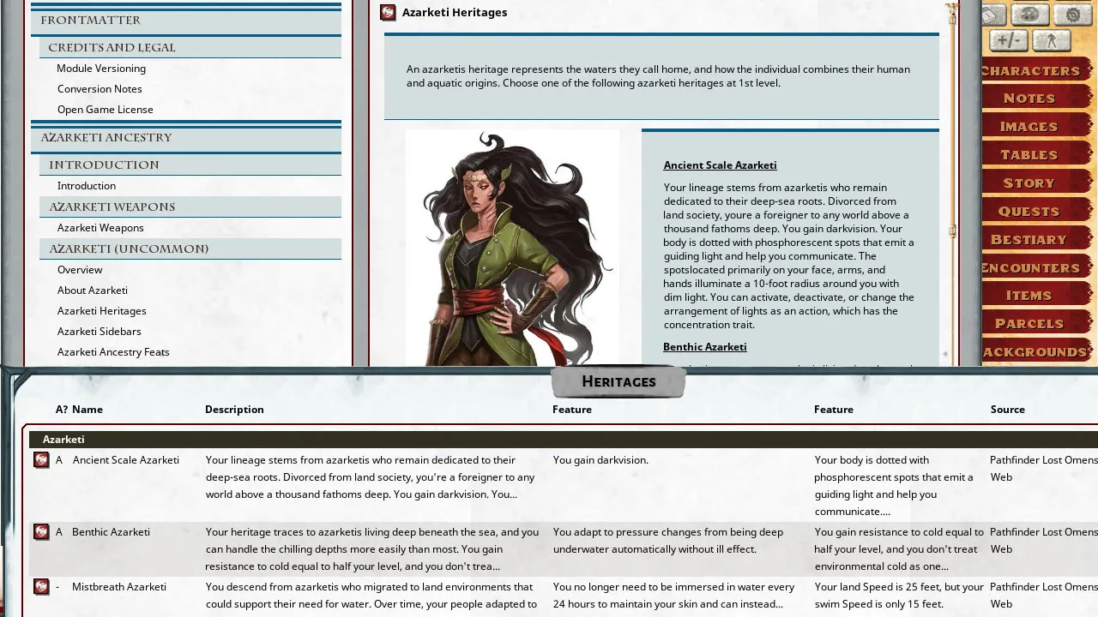Open the Azarketi Weapons page entry
Image resolution: width=1098 pixels, height=617 pixels.
click(x=100, y=228)
